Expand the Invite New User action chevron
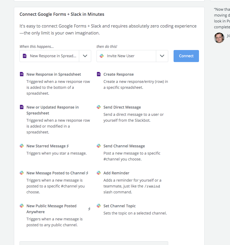Image resolution: width=230 pixels, height=245 pixels. pos(162,56)
